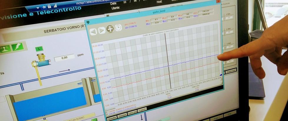This screenshot has height=121, width=288.
Task: Open the clock time selection icon
Action: pos(118,28)
